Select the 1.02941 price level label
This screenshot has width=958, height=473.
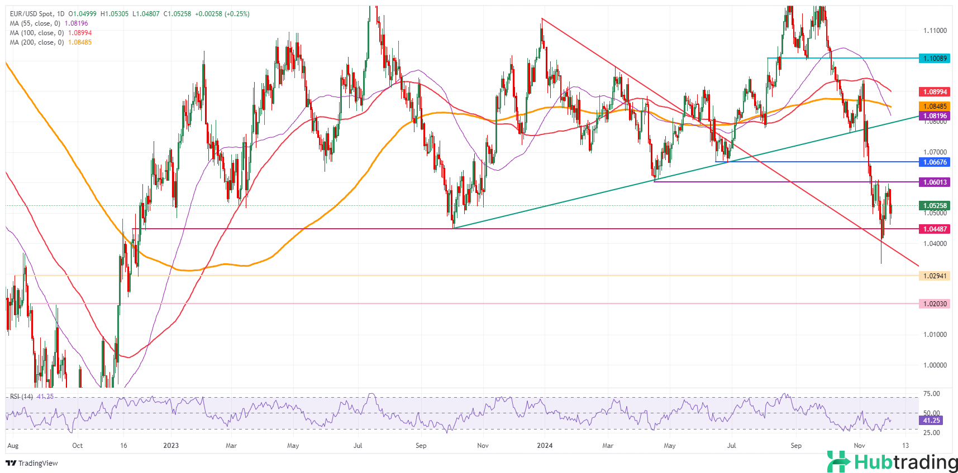[934, 276]
